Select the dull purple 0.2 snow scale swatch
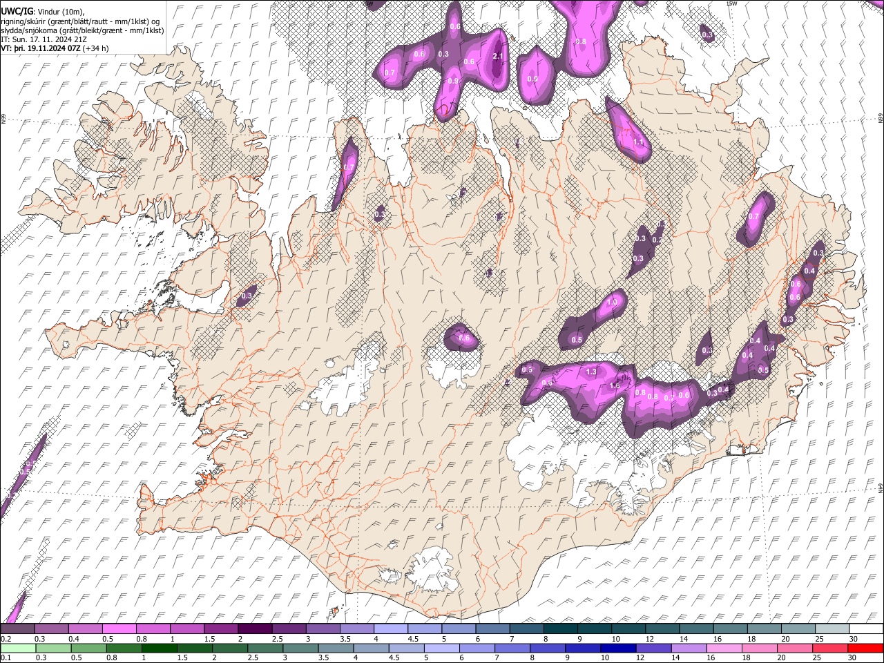884x663 pixels. pos(17,629)
